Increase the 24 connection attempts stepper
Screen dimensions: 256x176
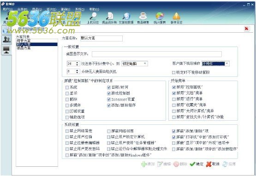(x=77, y=62)
